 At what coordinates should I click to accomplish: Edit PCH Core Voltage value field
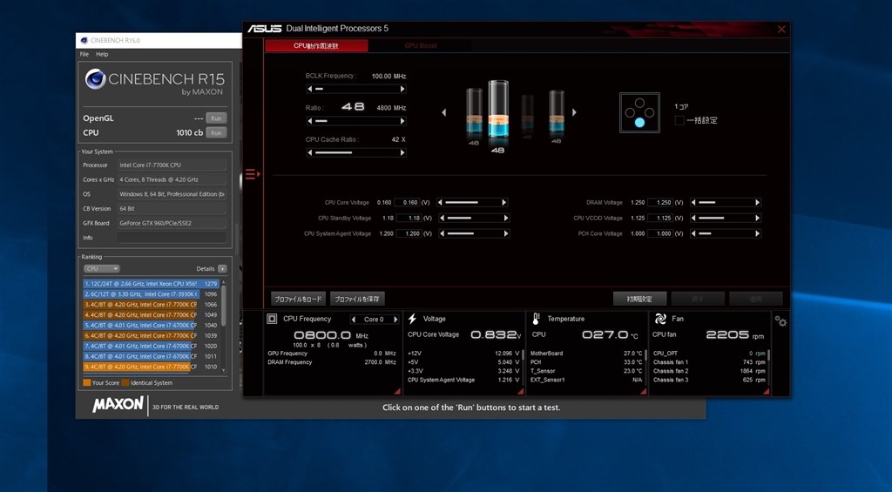660,233
